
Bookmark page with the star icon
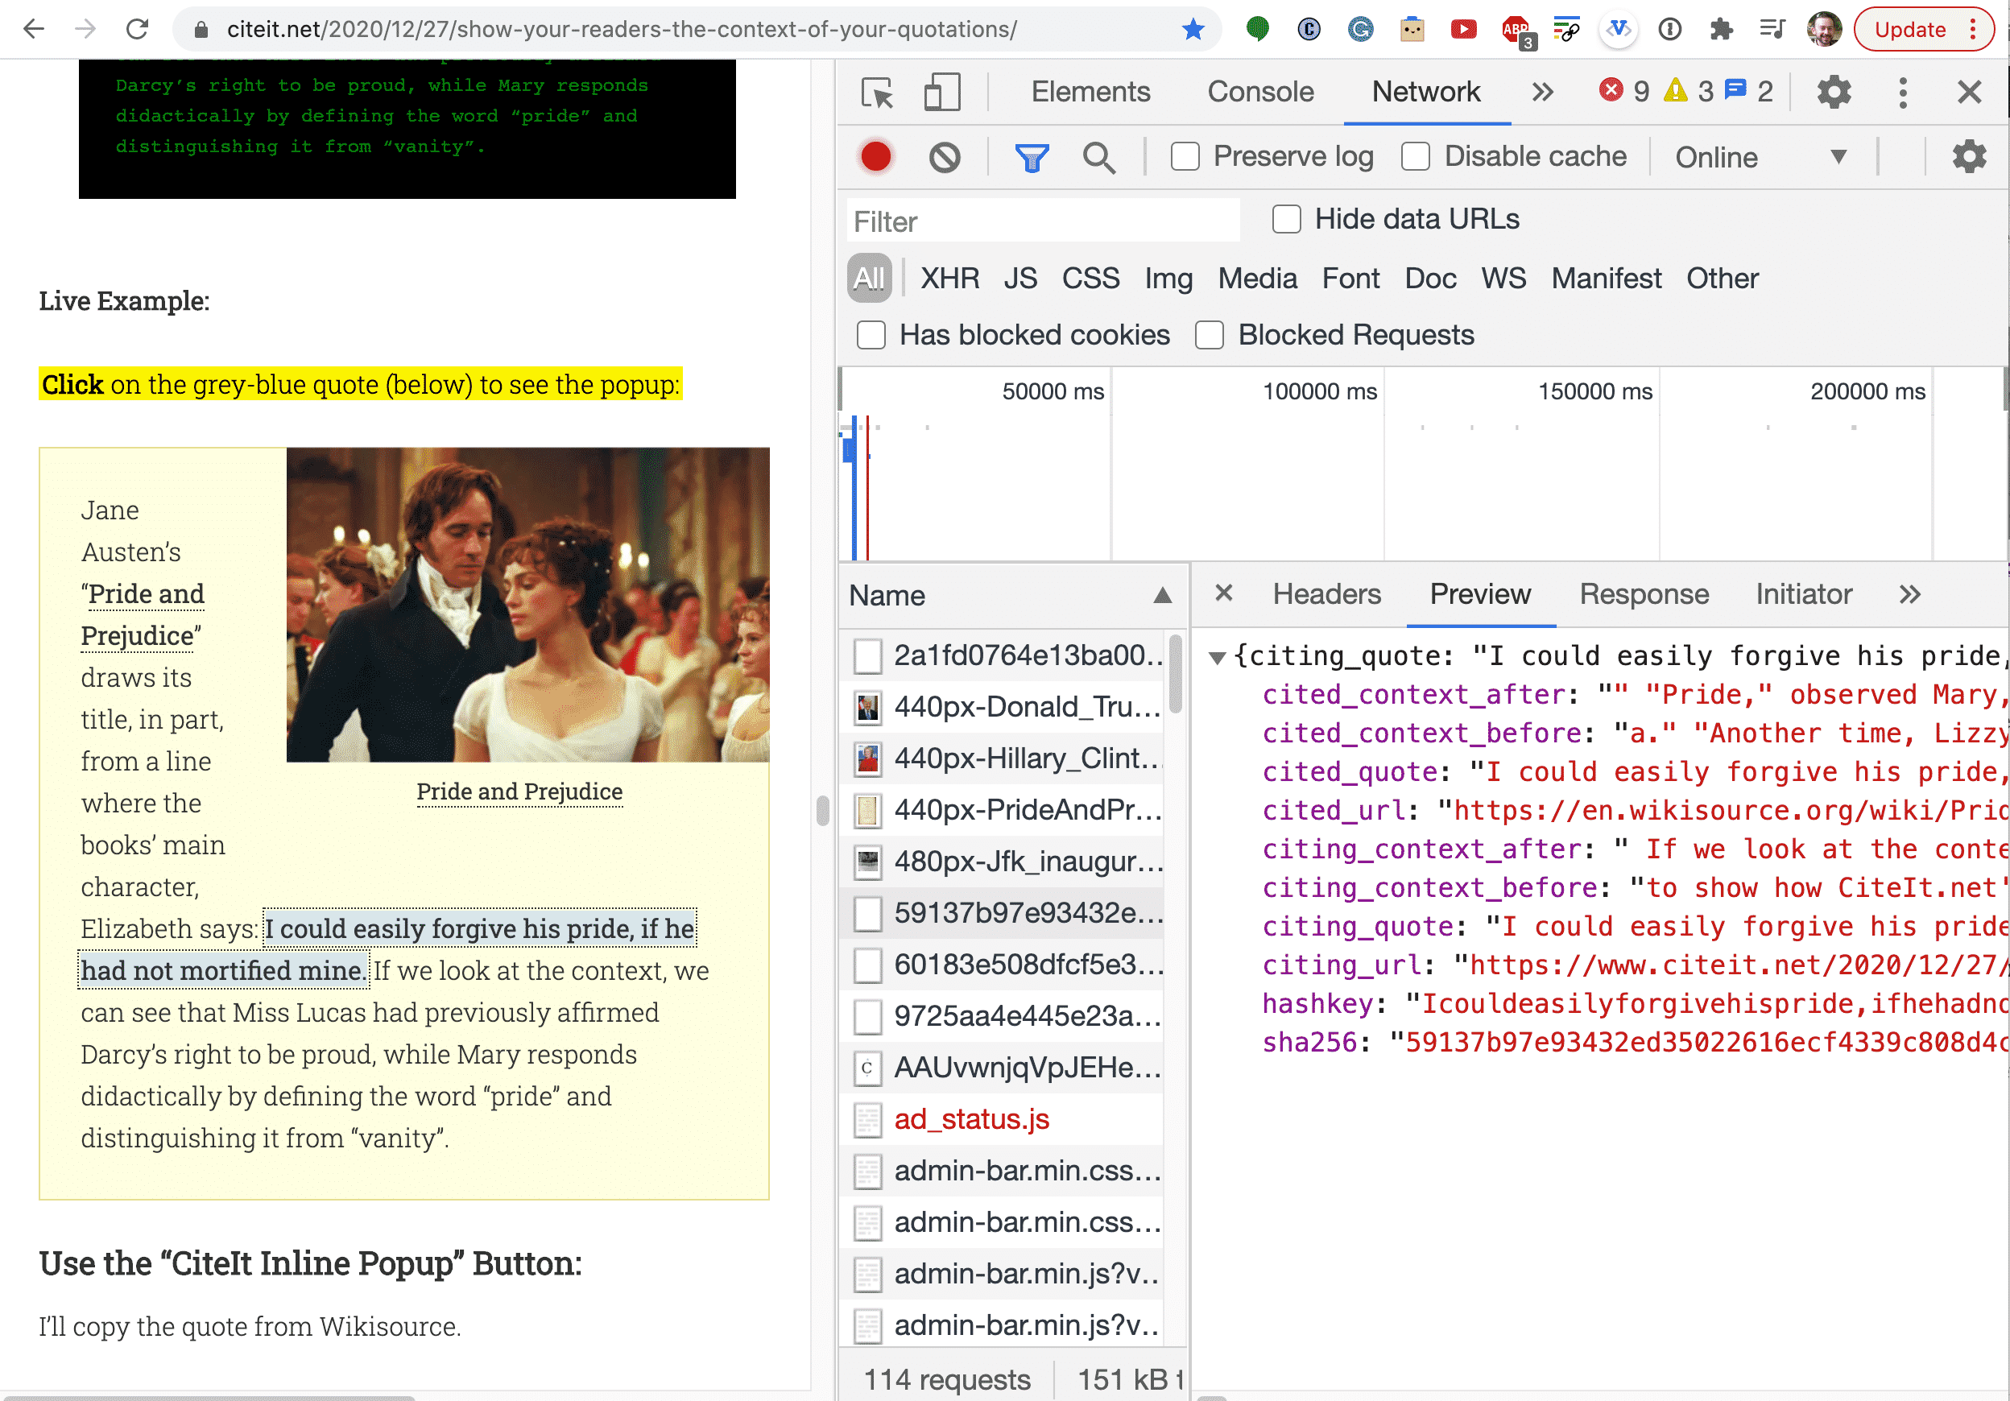coord(1193,30)
